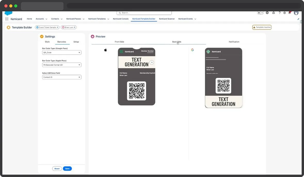Click the Salesforce cloud logo
304x177 pixels.
(8, 13)
